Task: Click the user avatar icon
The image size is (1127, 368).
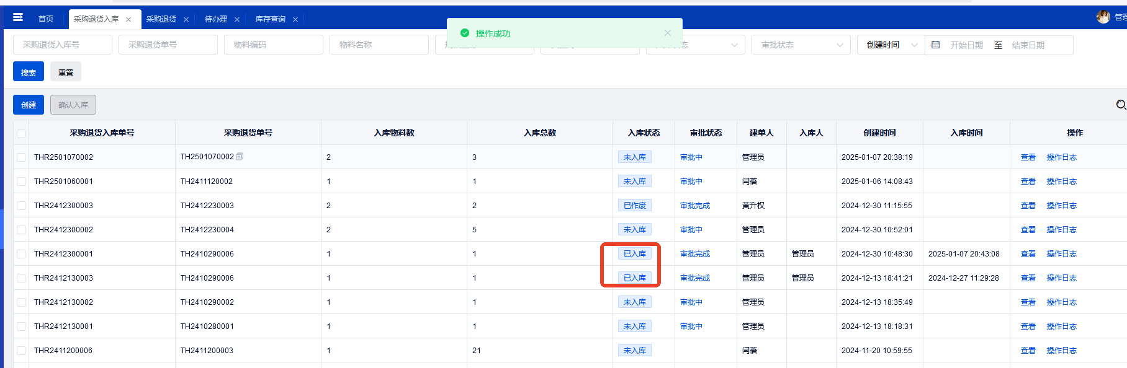Action: pyautogui.click(x=1103, y=17)
